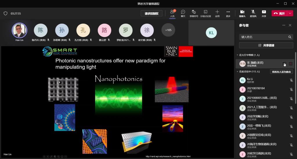
Task: Expand the leave (离开) dropdown arrow
Action: 290,13
